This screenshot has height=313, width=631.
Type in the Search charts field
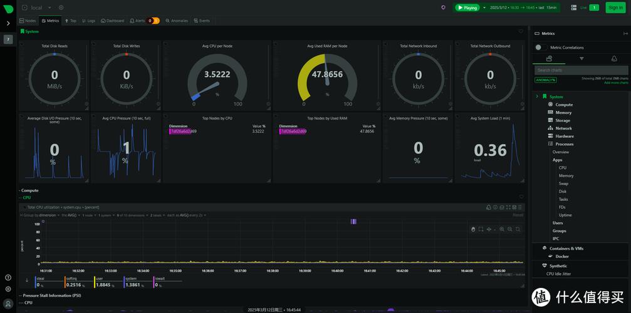pyautogui.click(x=580, y=70)
